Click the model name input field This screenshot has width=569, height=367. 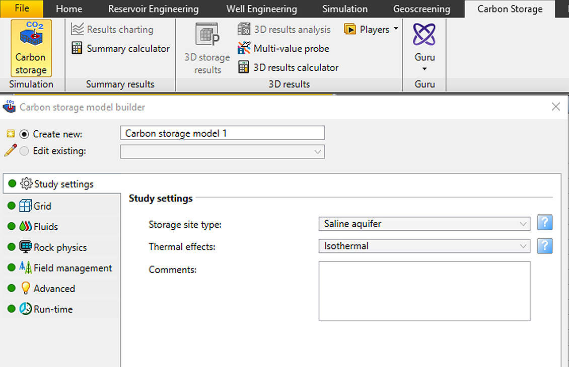[x=222, y=133]
